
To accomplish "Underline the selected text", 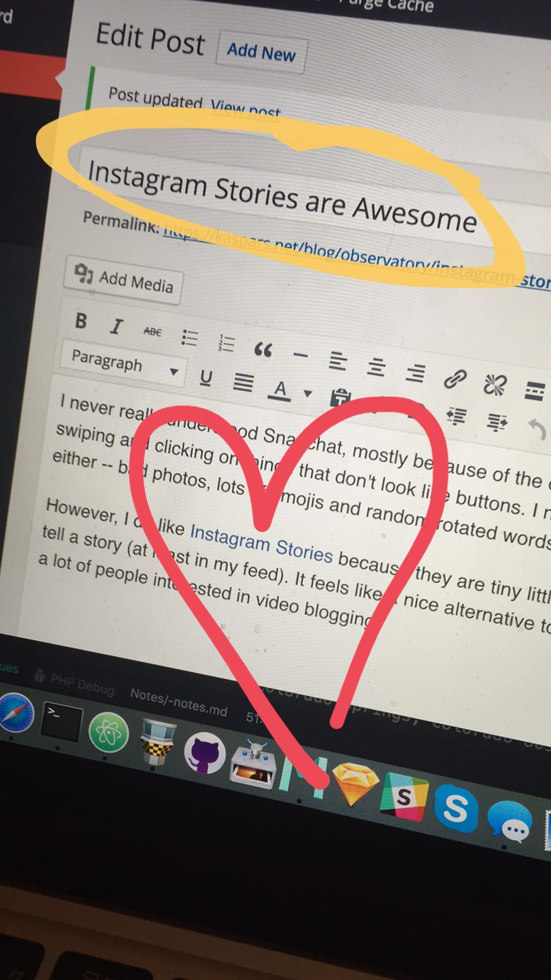I will [205, 377].
